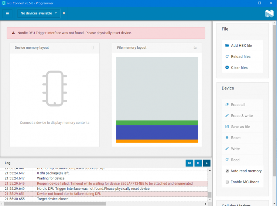Expand the 'No devices available' device selector
The height and width of the screenshot is (206, 277).
click(39, 13)
